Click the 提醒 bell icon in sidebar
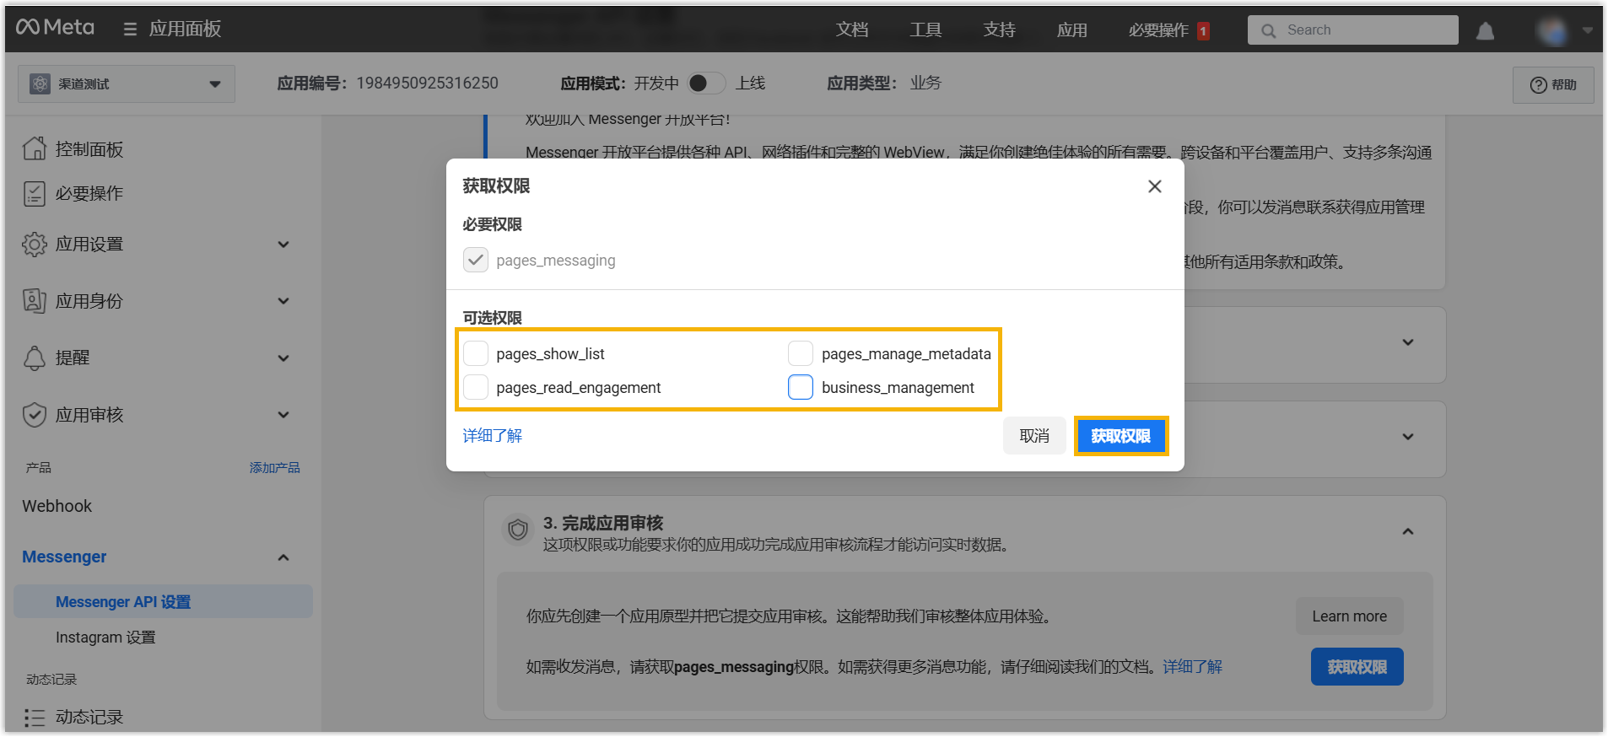Image resolution: width=1608 pixels, height=737 pixels. 35,358
